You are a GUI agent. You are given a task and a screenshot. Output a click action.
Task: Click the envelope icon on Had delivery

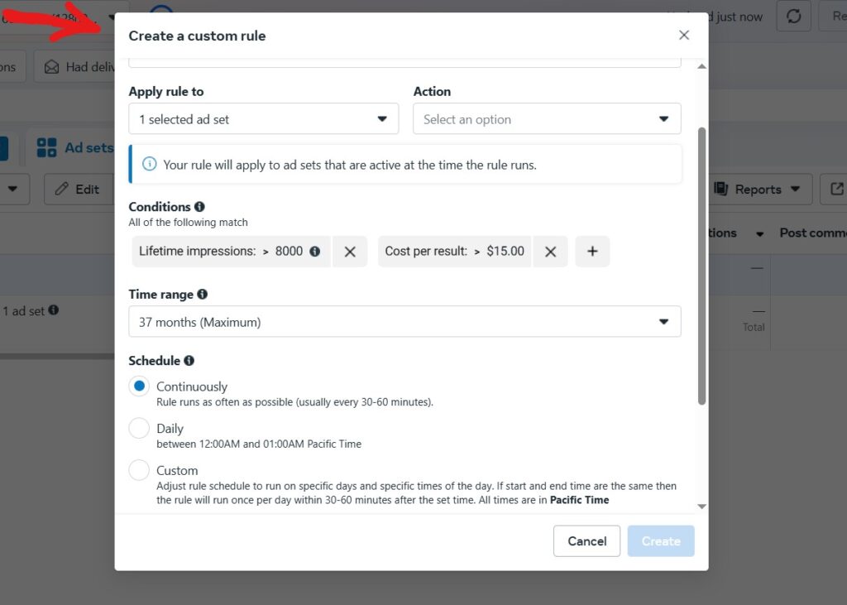click(x=52, y=67)
